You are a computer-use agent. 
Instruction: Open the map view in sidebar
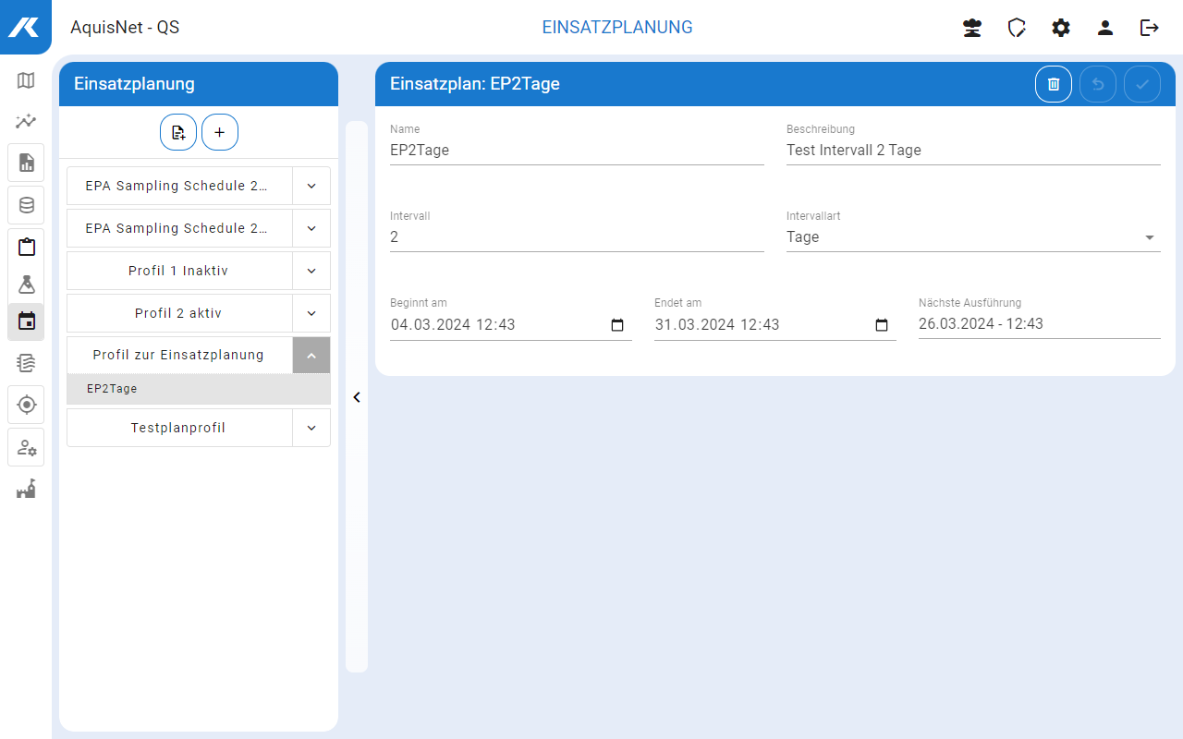[26, 80]
